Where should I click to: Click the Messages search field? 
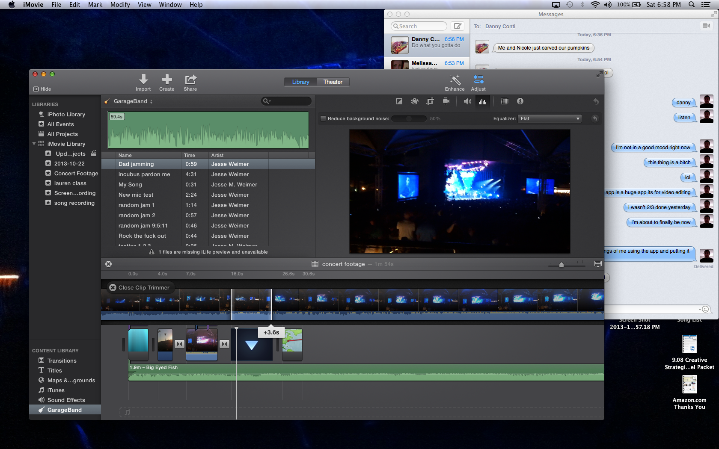(419, 26)
